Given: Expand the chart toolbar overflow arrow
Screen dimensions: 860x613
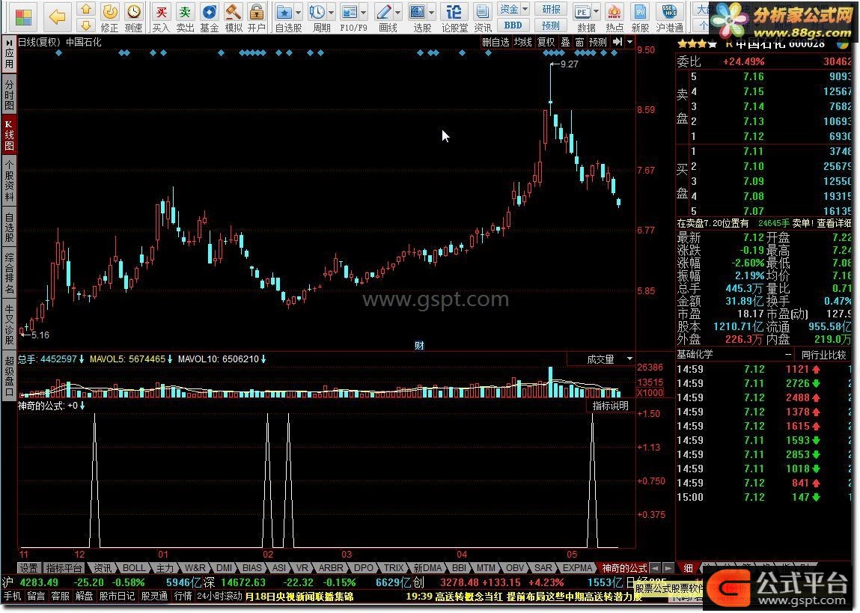Looking at the screenshot, I should 629,42.
